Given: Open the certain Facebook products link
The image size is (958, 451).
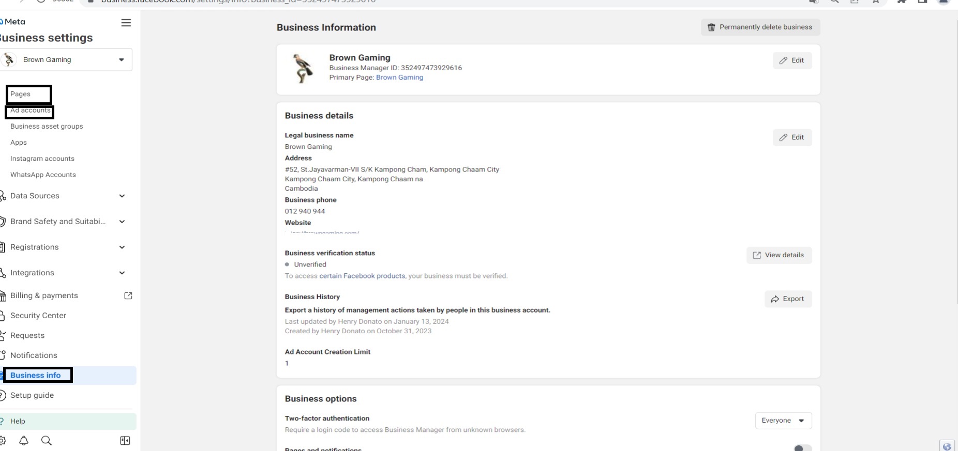Looking at the screenshot, I should coord(362,276).
